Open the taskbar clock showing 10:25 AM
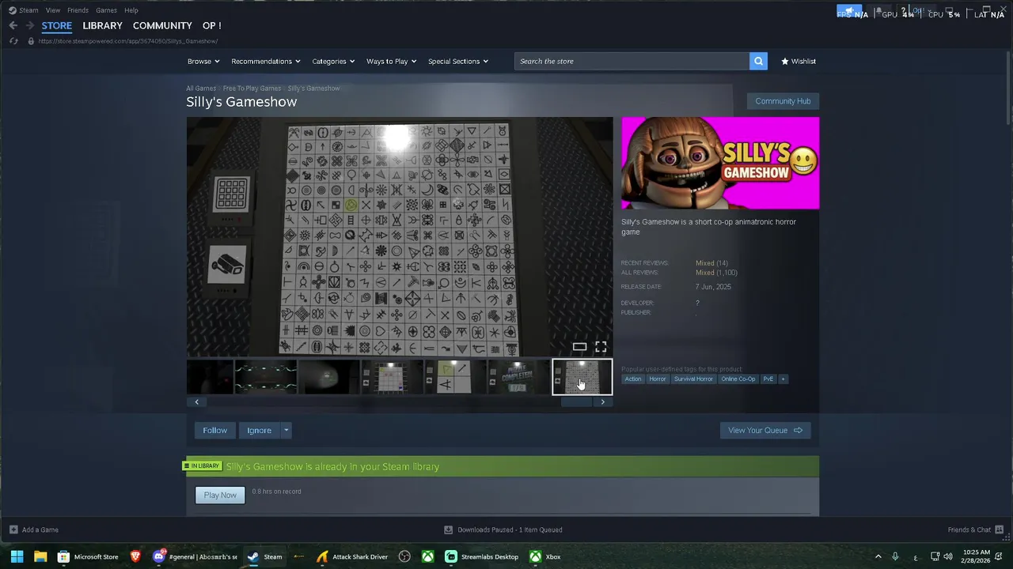1013x569 pixels. click(977, 556)
